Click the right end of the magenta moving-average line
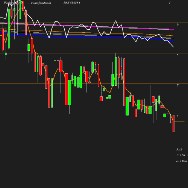188x188 pixels. tap(173, 30)
